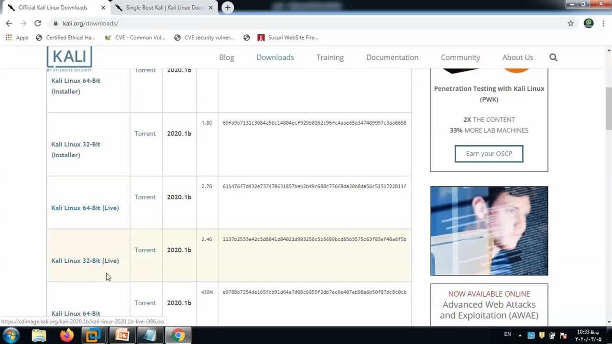The width and height of the screenshot is (612, 344).
Task: Open a new tab with plus button
Action: (x=228, y=8)
